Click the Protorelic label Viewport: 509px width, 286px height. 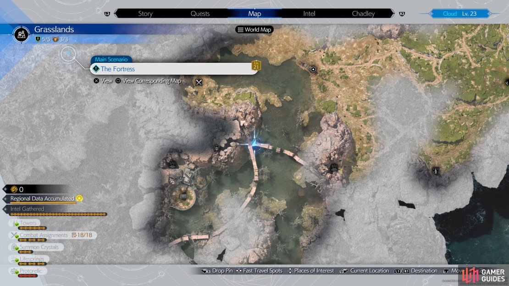pos(31,271)
